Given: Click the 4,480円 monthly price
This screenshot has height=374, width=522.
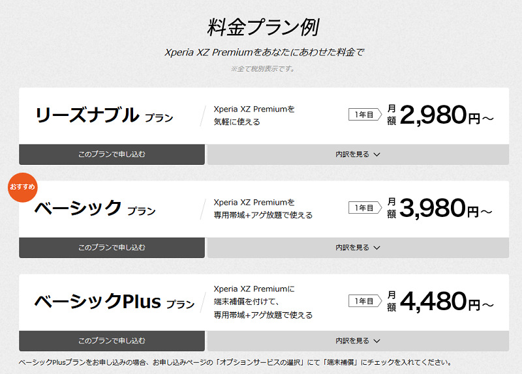Looking at the screenshot, I should click(446, 302).
